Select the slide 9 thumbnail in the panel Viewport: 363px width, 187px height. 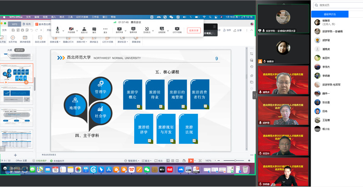pyautogui.click(x=17, y=73)
